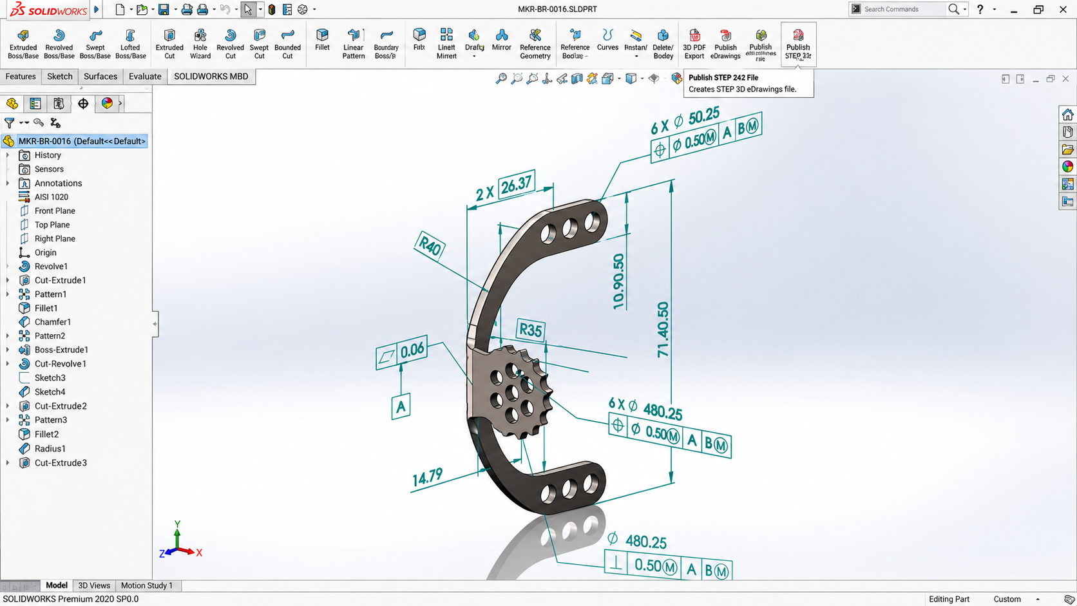Select the Extruded Cut tool
The width and height of the screenshot is (1077, 606).
(169, 43)
